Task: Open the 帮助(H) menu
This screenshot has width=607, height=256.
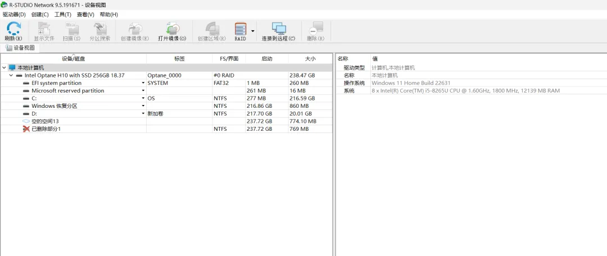Action: 109,14
